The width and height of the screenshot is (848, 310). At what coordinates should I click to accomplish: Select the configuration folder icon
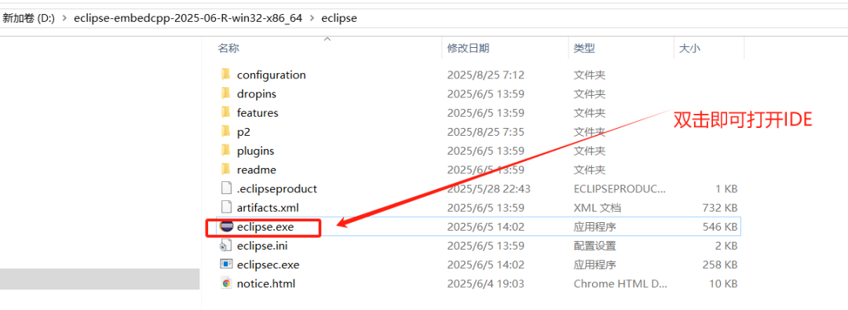click(226, 75)
